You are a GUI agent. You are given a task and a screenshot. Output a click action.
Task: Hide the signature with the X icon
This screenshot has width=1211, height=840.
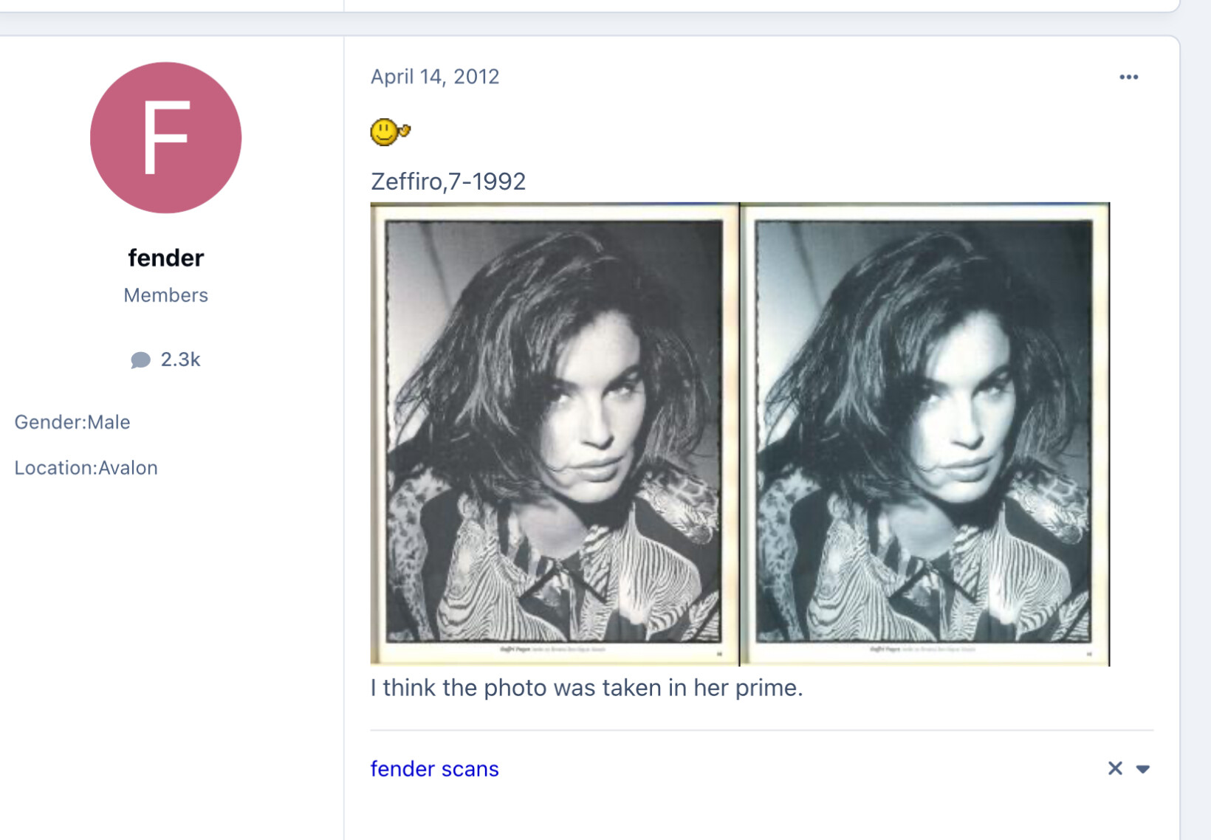click(1115, 768)
